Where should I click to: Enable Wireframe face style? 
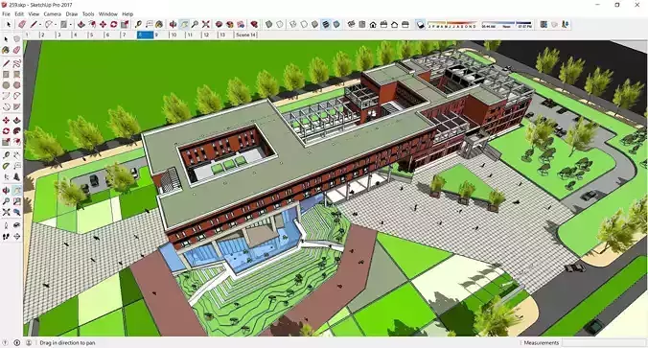(x=293, y=24)
